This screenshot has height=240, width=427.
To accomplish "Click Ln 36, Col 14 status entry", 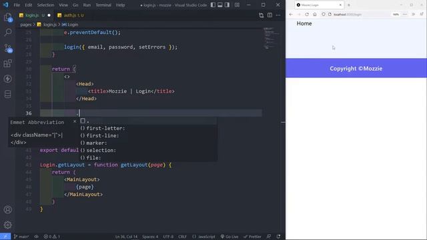I will [126, 237].
